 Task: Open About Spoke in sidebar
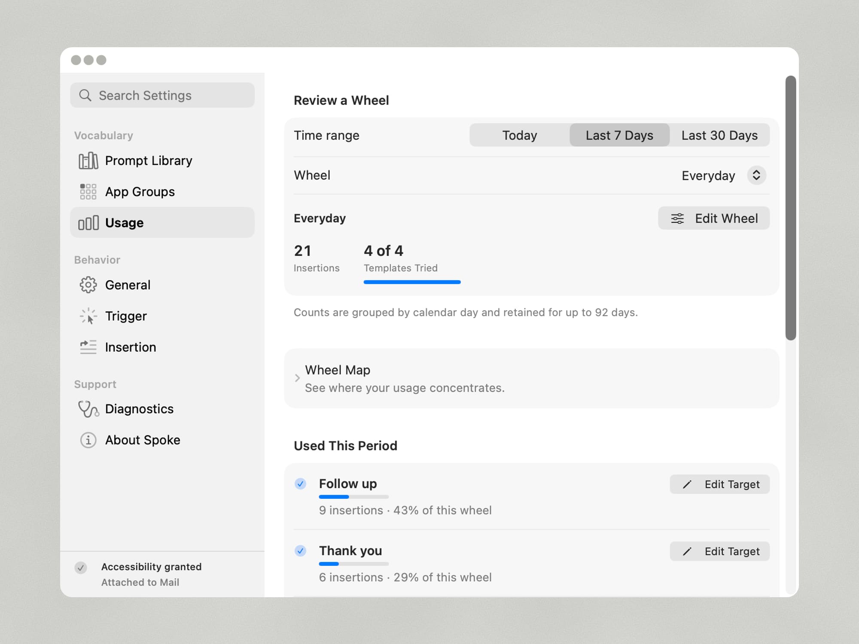click(162, 440)
